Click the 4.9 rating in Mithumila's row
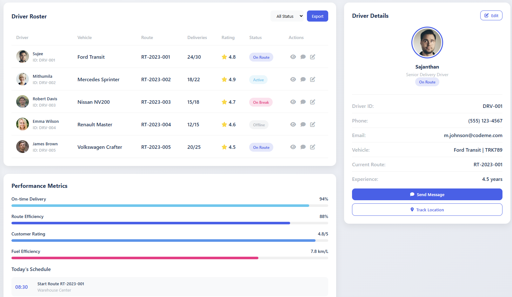Image resolution: width=512 pixels, height=297 pixels. tap(229, 79)
